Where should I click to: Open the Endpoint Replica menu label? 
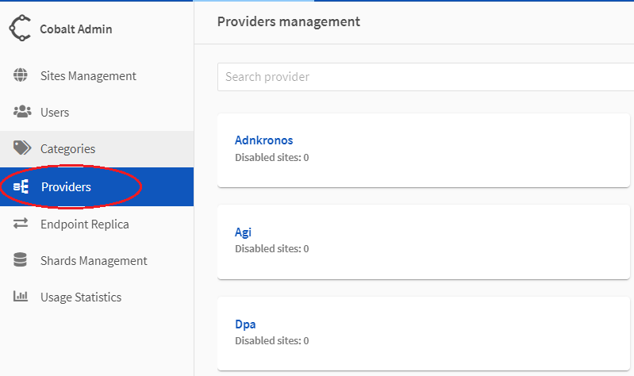coord(85,224)
